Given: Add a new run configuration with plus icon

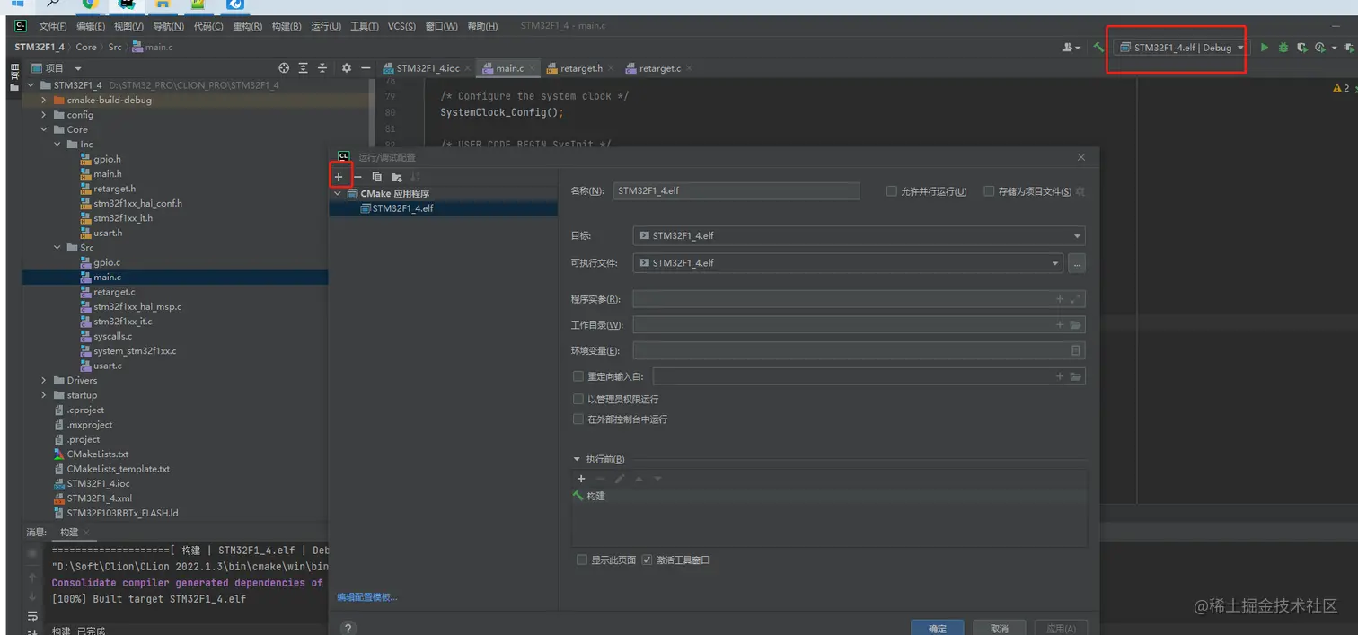Looking at the screenshot, I should (x=339, y=177).
